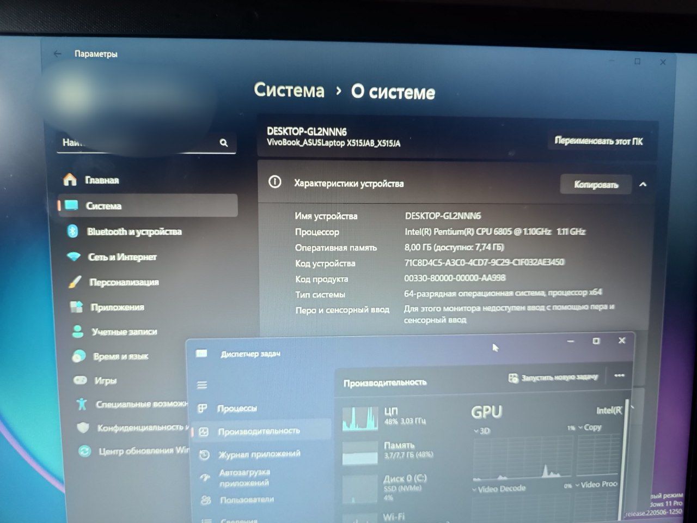
Task: Open the Copy engine dropdown in GPU view
Action: coord(590,428)
